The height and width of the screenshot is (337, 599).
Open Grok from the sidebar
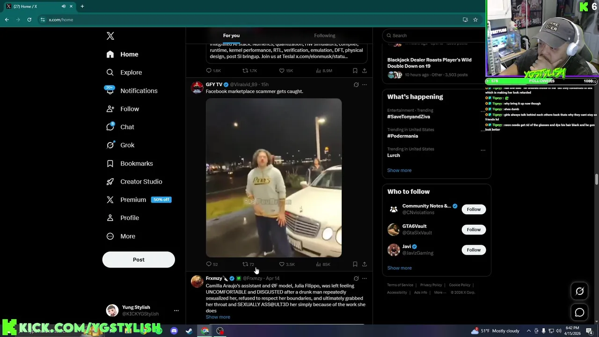coord(120,145)
